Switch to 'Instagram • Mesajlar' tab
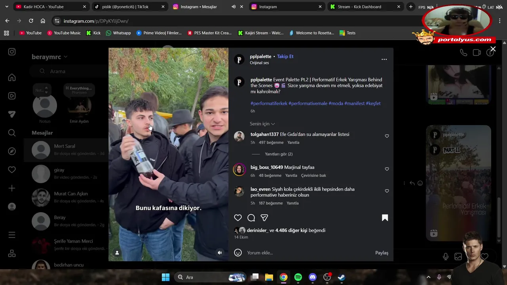 (x=199, y=7)
